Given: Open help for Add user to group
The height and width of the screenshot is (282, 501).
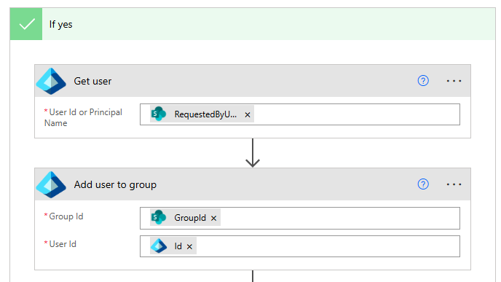Looking at the screenshot, I should click(423, 184).
